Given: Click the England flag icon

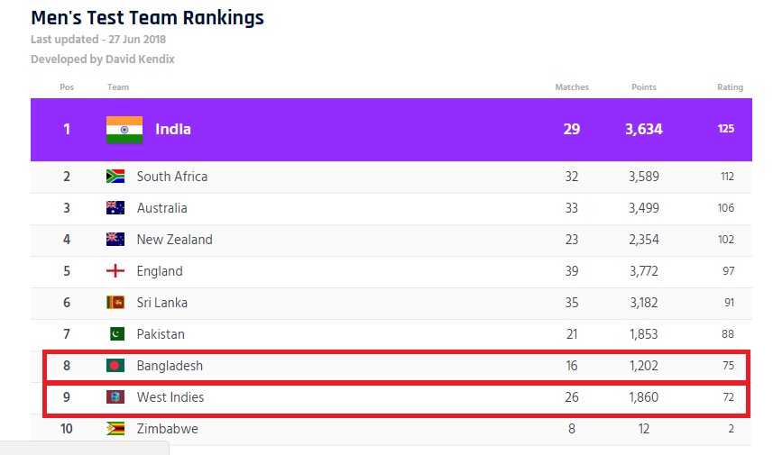Looking at the screenshot, I should pos(115,271).
